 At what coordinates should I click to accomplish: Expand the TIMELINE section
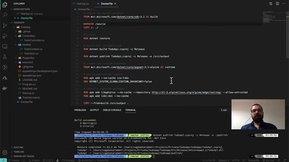(19, 152)
